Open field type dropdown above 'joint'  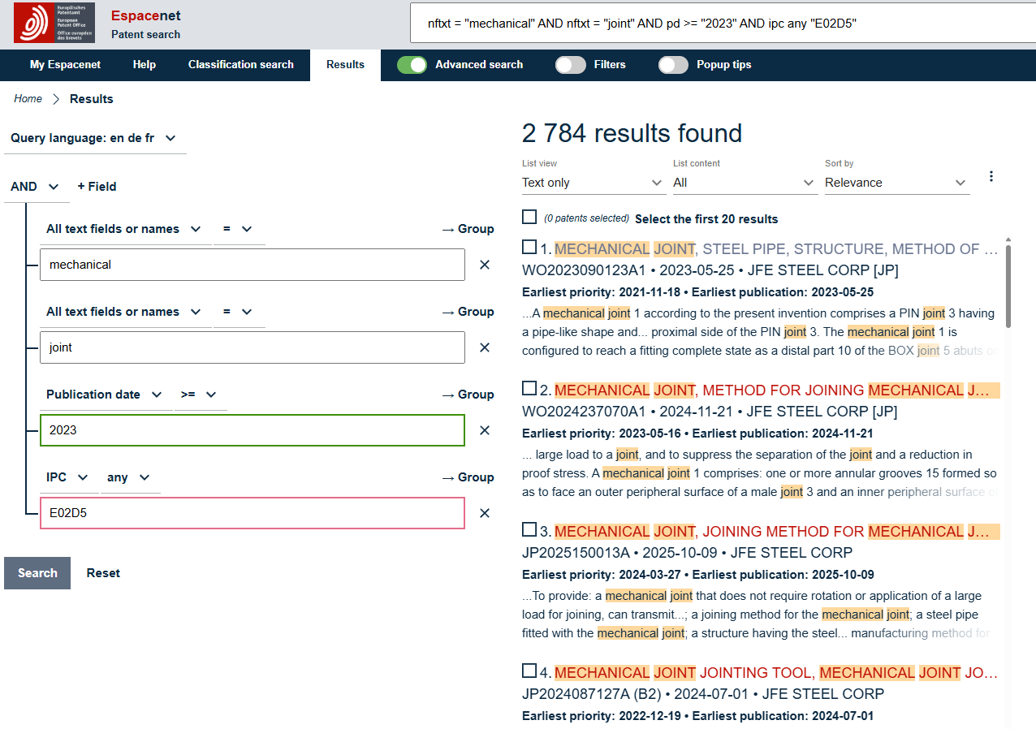point(125,312)
